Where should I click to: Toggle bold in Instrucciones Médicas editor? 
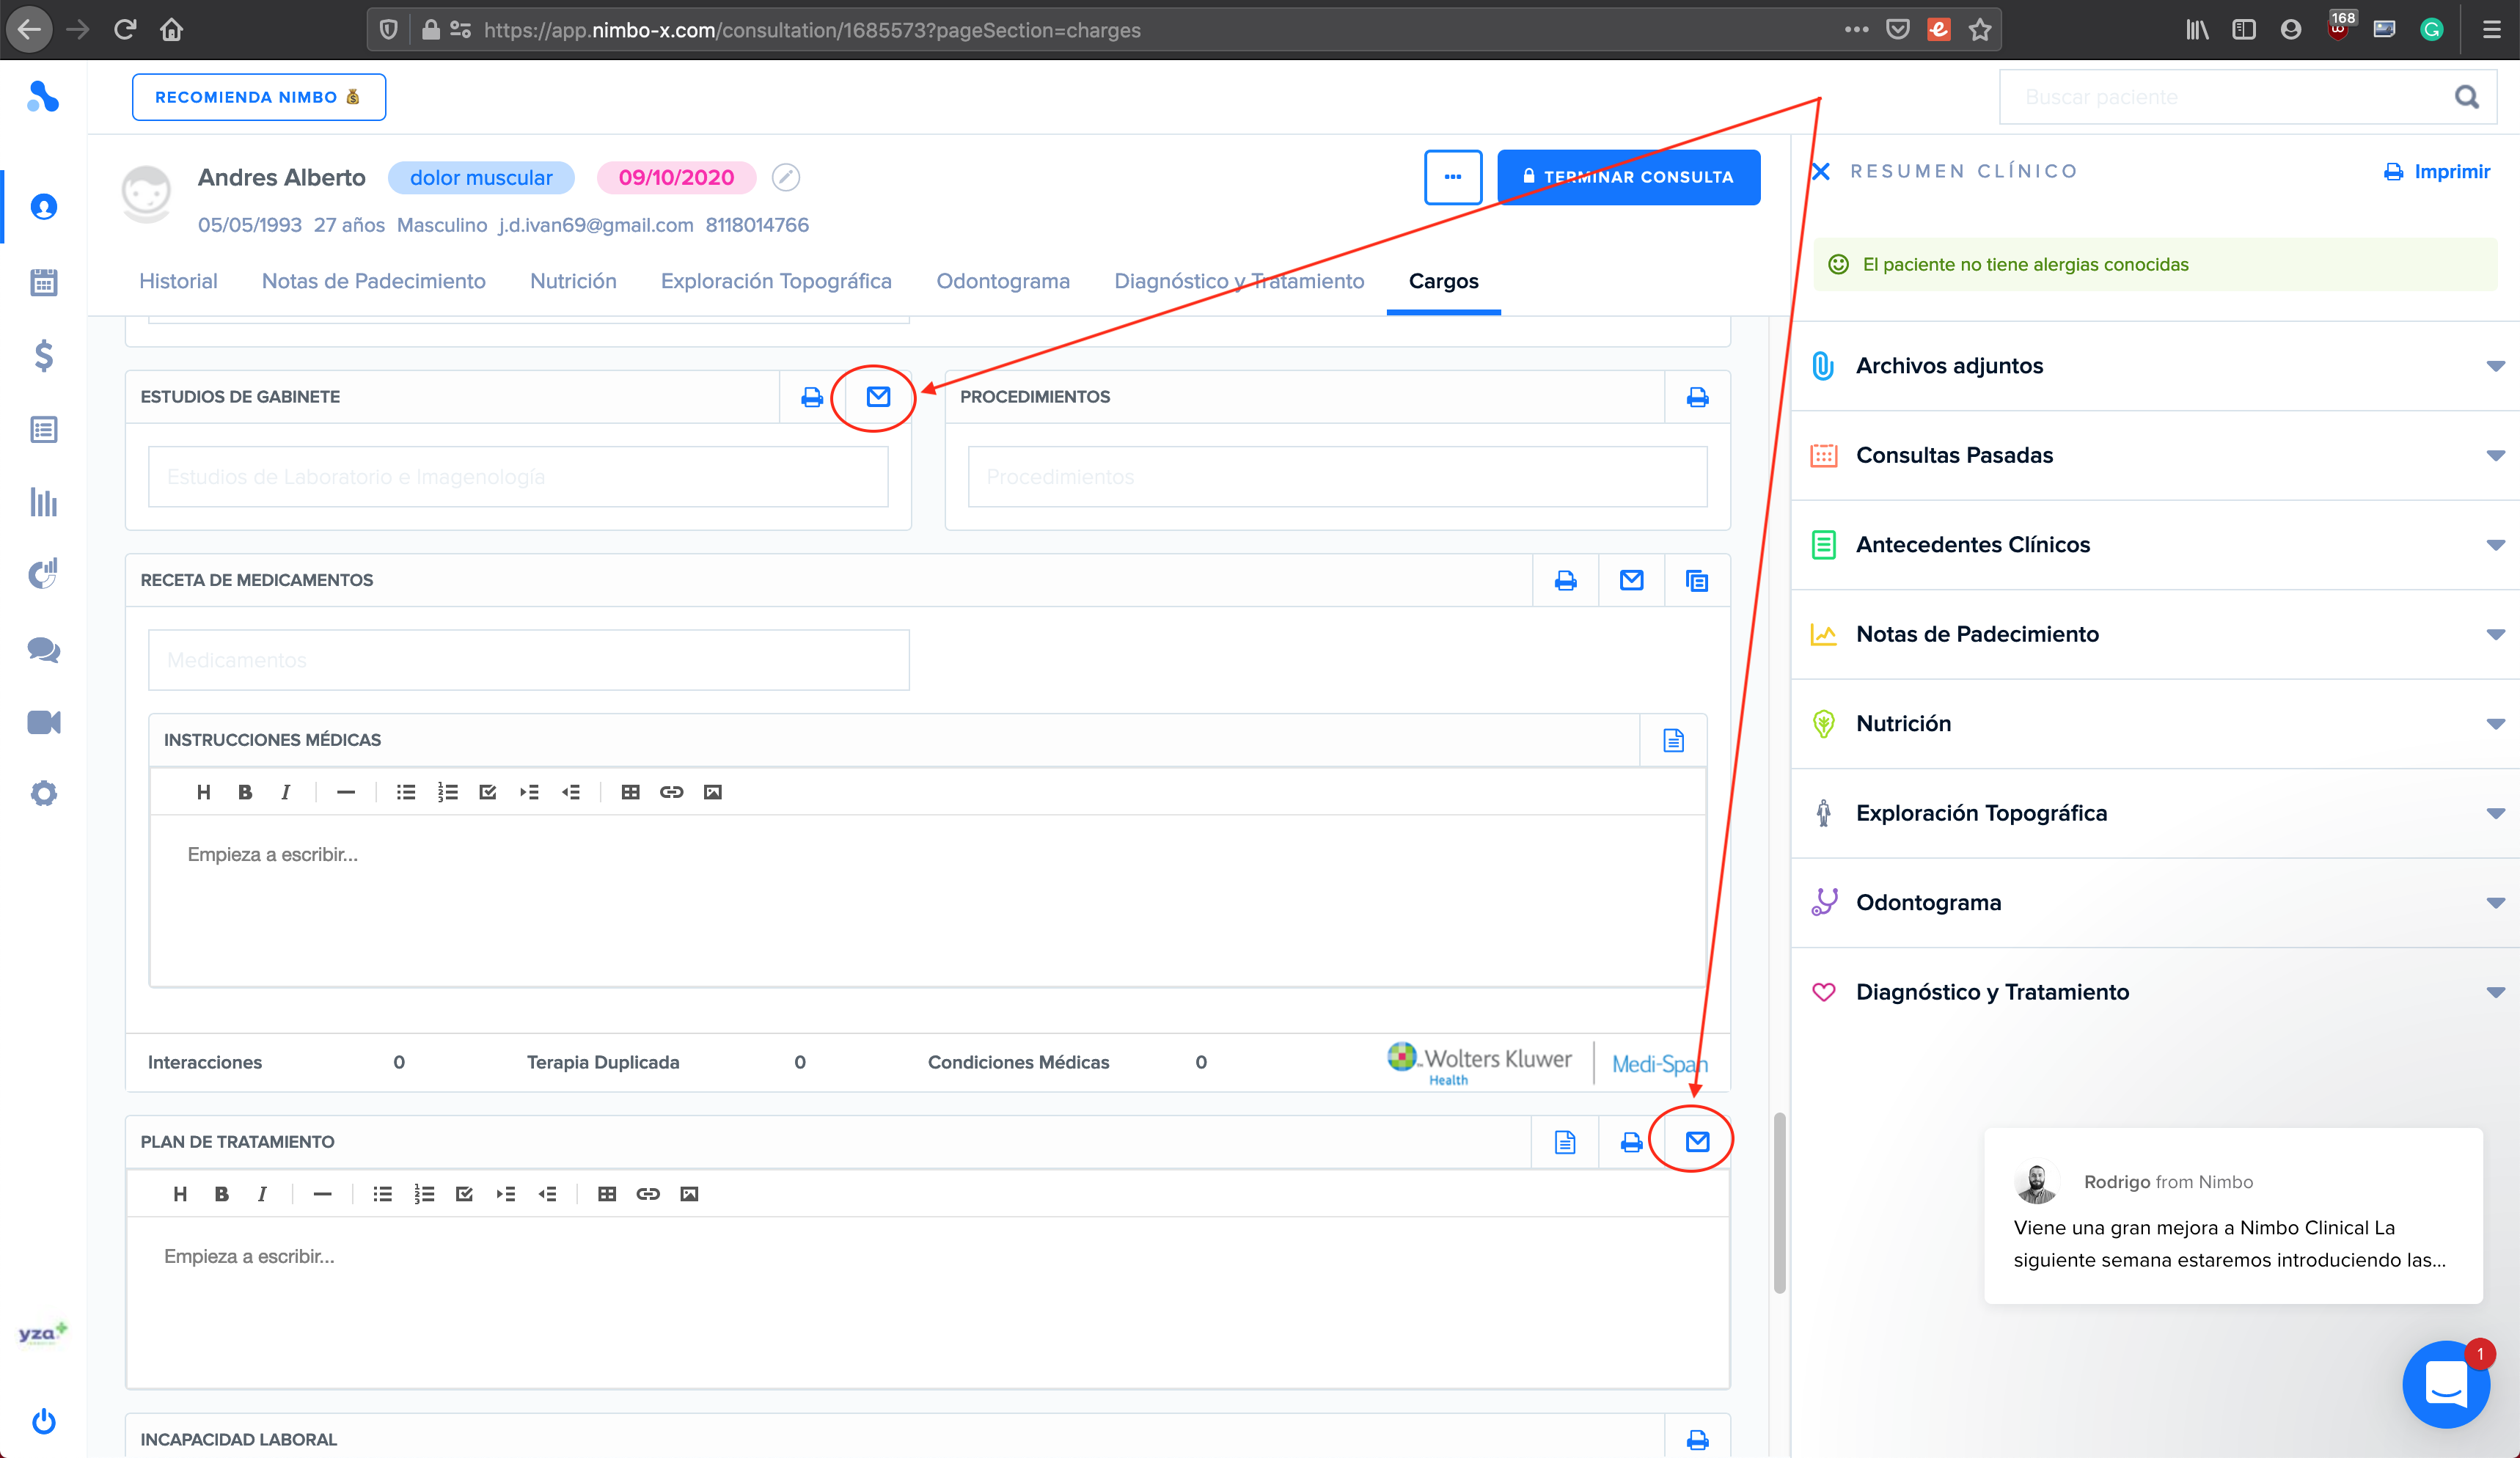(x=244, y=793)
